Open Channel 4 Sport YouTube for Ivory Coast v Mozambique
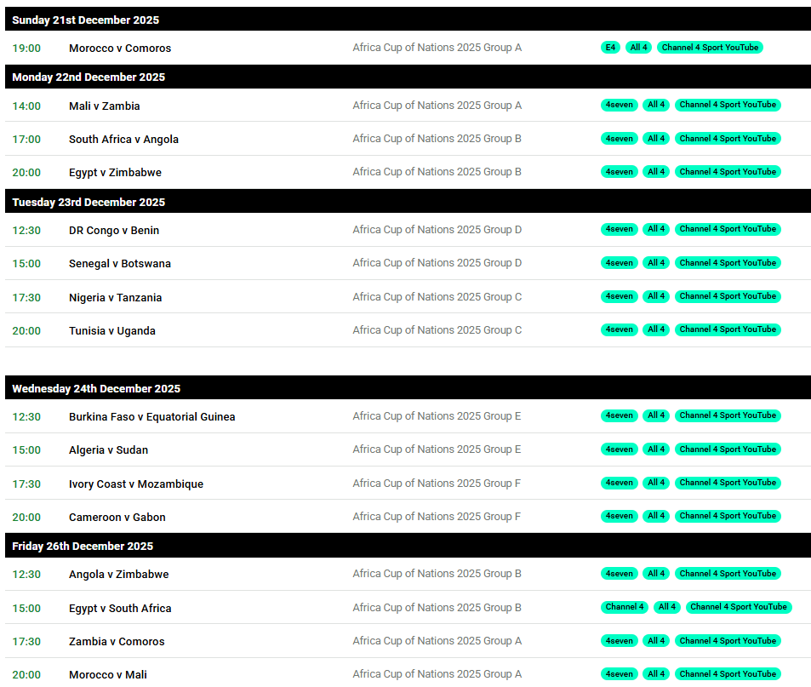Image resolution: width=811 pixels, height=687 pixels. pos(728,483)
